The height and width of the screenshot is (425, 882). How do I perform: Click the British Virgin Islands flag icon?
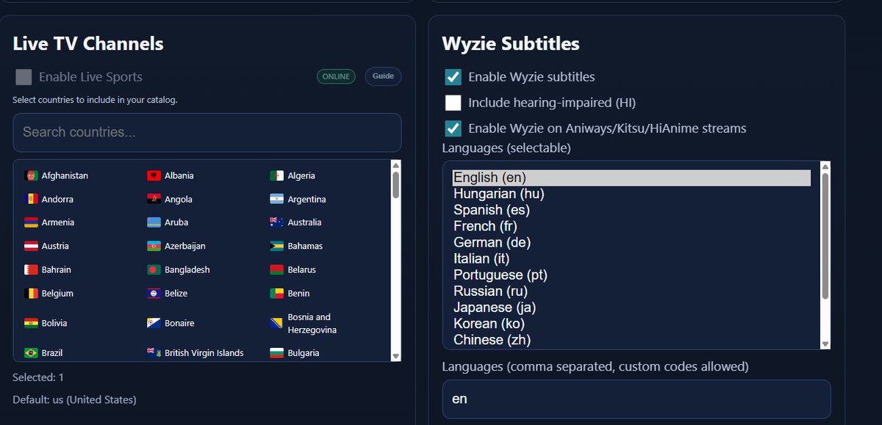[154, 352]
